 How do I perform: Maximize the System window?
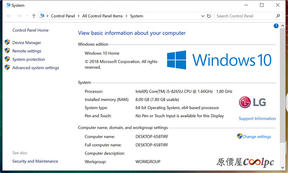point(262,5)
